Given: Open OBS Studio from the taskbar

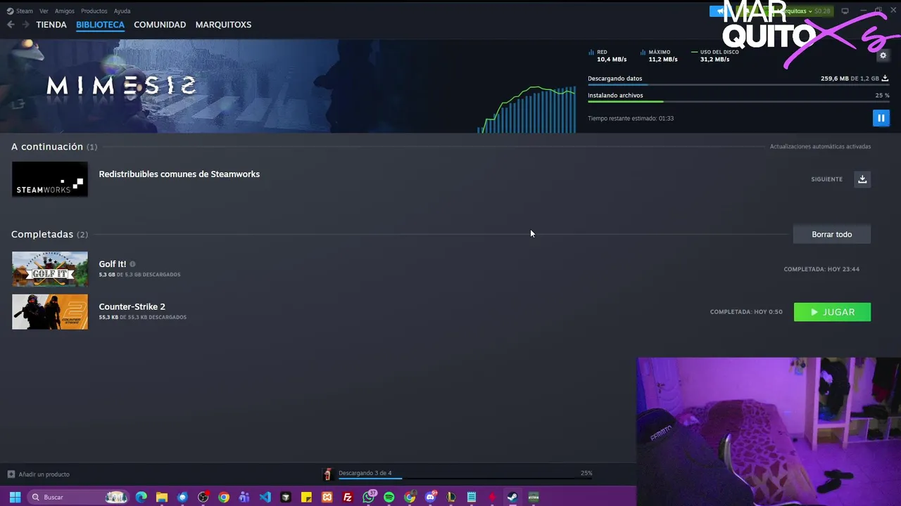Looking at the screenshot, I should [x=203, y=497].
